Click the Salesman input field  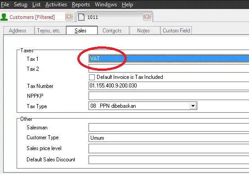[169, 128]
